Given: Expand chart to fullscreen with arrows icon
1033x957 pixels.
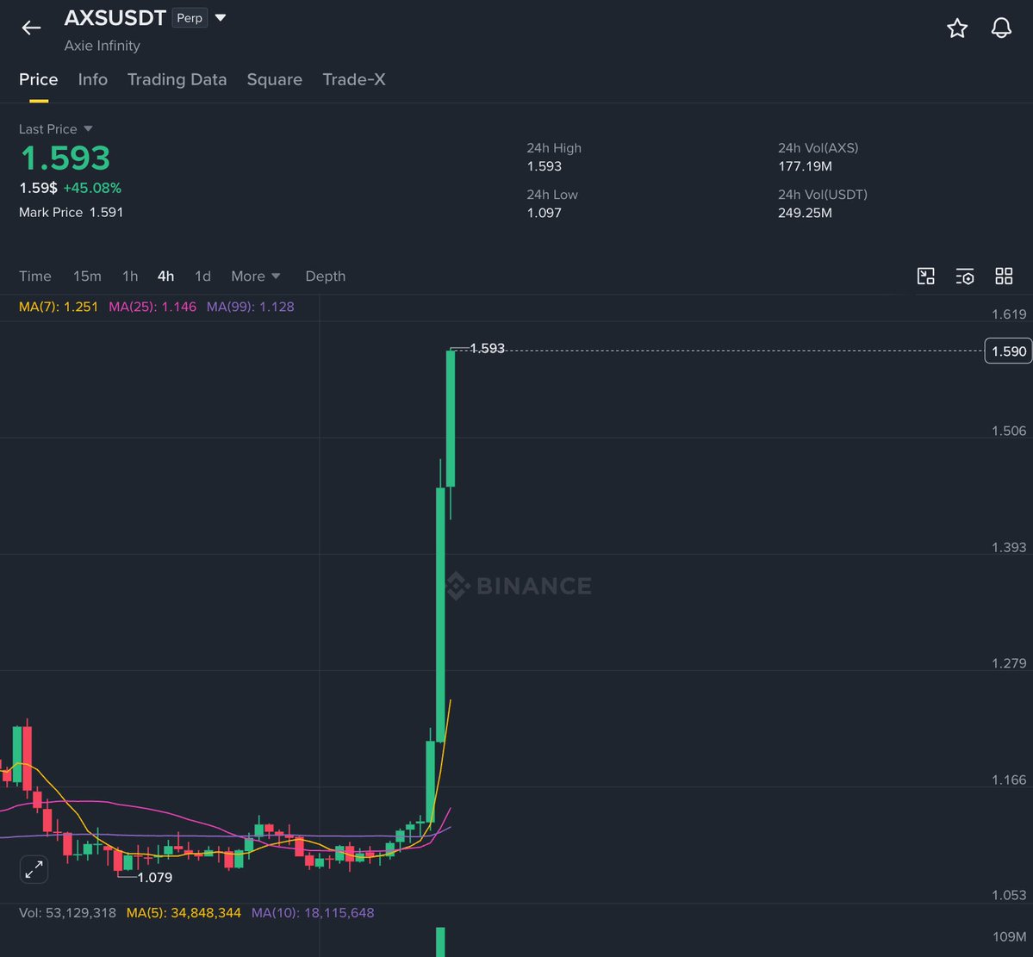Looking at the screenshot, I should point(34,869).
